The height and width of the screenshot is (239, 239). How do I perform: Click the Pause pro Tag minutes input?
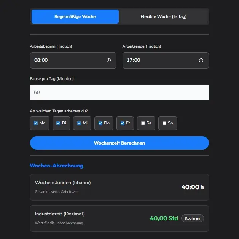tap(119, 92)
